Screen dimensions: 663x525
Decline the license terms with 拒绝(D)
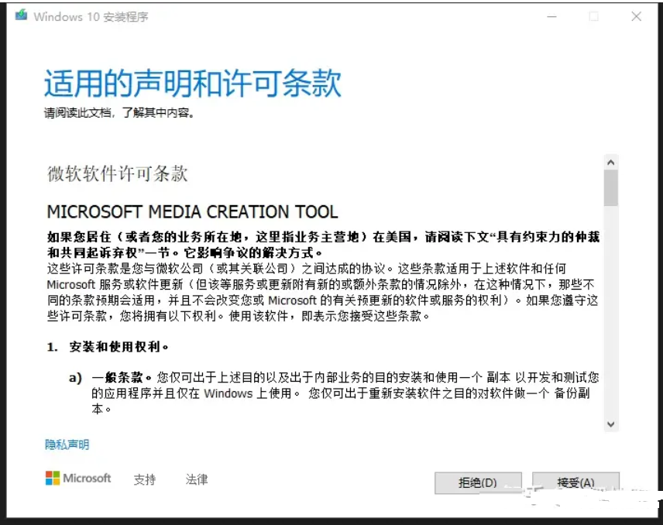click(x=478, y=482)
